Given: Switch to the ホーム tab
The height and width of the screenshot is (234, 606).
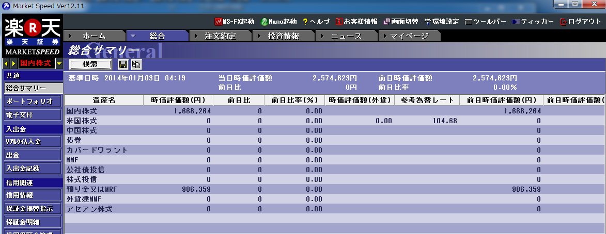Looking at the screenshot, I should [94, 36].
